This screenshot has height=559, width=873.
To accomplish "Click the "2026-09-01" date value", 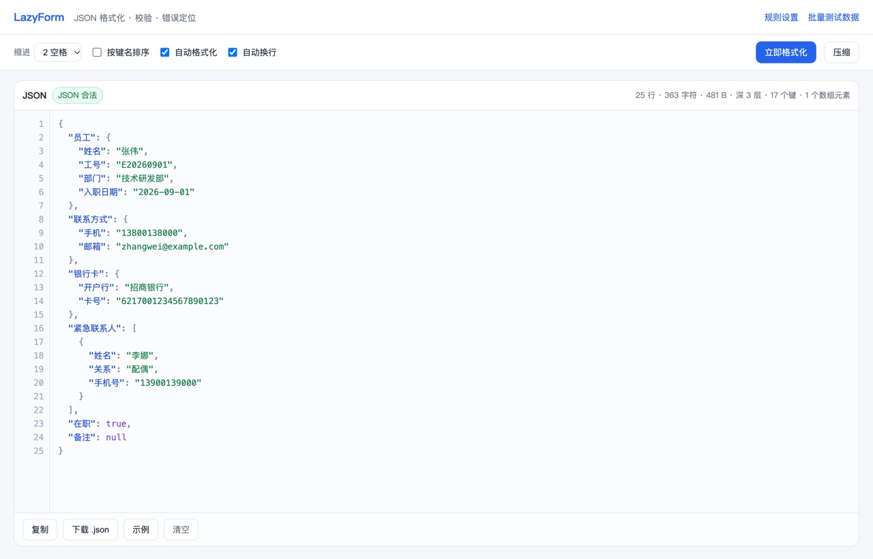I will pyautogui.click(x=164, y=192).
